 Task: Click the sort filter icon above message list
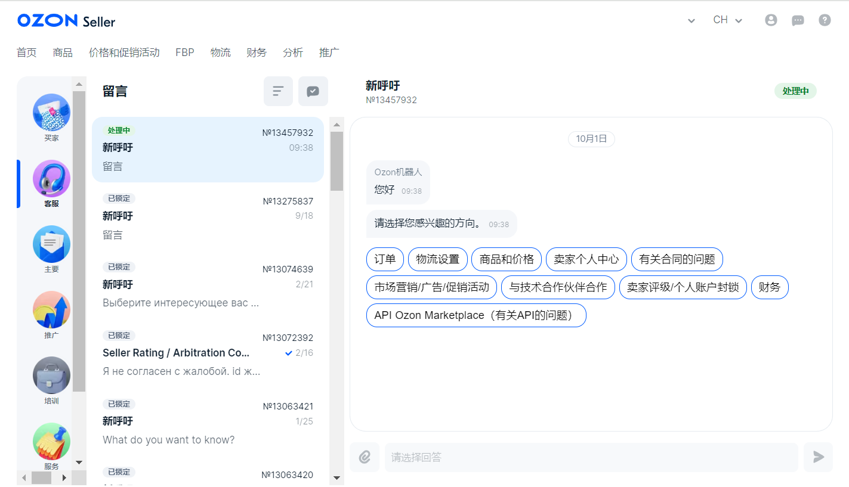(278, 91)
